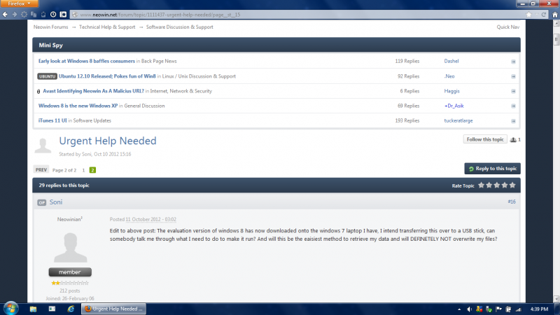Viewport: 560px width, 315px height.
Task: Jump to last post in iTunes 11 row
Action: 513,121
